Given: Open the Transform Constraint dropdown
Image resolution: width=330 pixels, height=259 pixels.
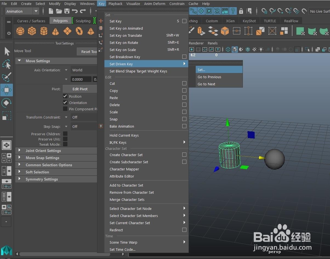Looking at the screenshot, I should click(x=84, y=117).
